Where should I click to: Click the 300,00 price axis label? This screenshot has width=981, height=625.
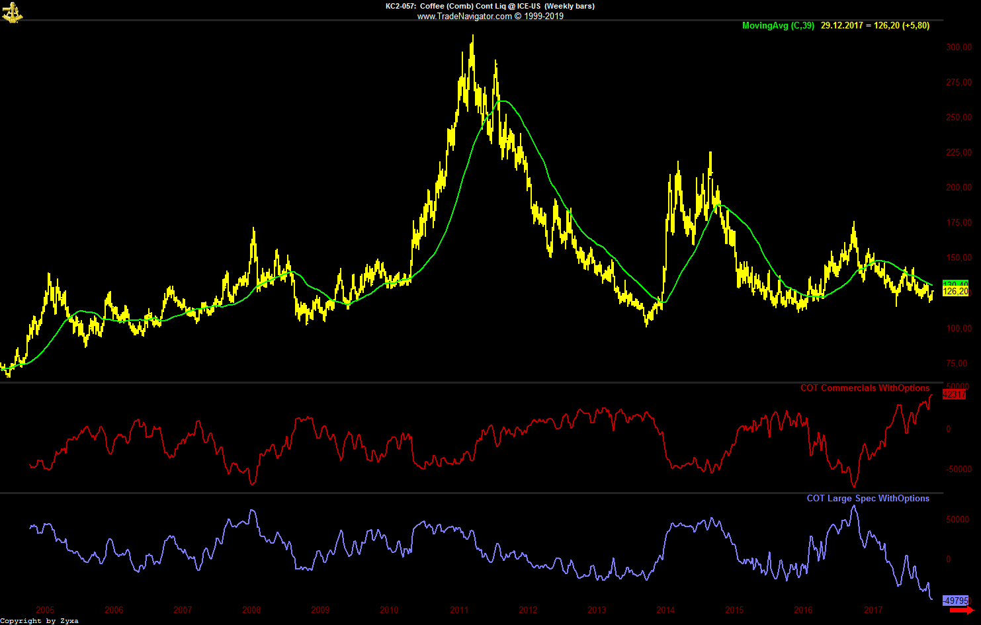(959, 48)
